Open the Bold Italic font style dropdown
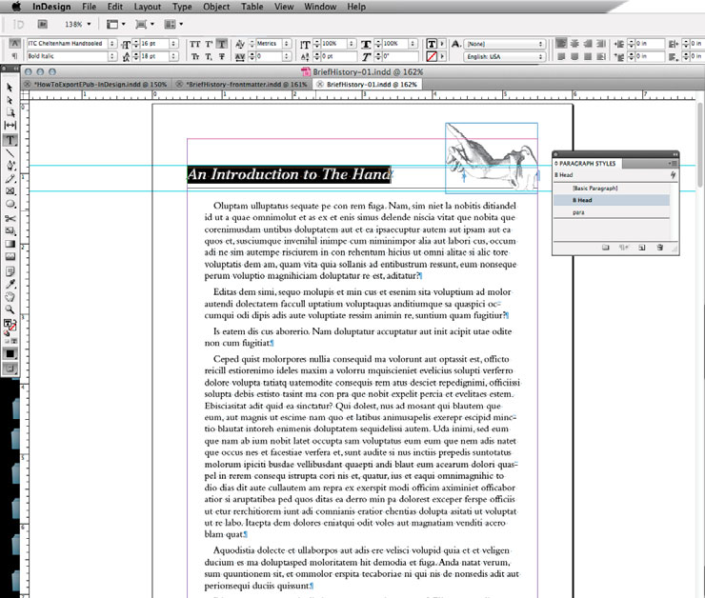This screenshot has width=705, height=598. click(x=64, y=57)
